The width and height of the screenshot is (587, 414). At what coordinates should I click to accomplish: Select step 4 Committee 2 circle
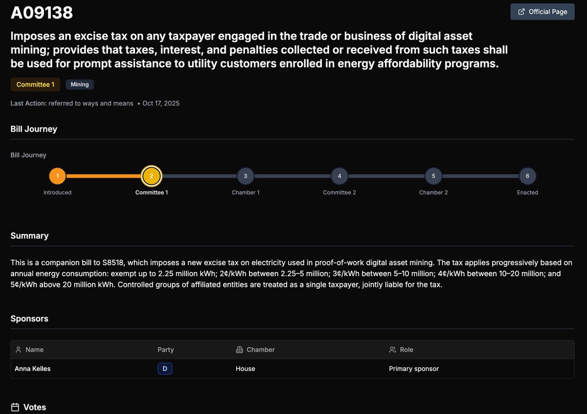coord(339,176)
